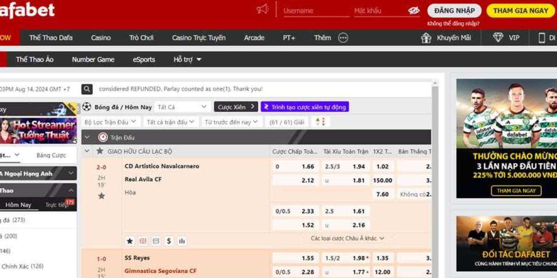Expand the Ngoại Hạng Anh sidebar section
Screen dimensions: 557x278
(38, 174)
